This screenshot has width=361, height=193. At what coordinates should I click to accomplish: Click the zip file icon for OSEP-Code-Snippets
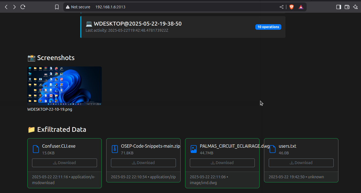(x=115, y=149)
